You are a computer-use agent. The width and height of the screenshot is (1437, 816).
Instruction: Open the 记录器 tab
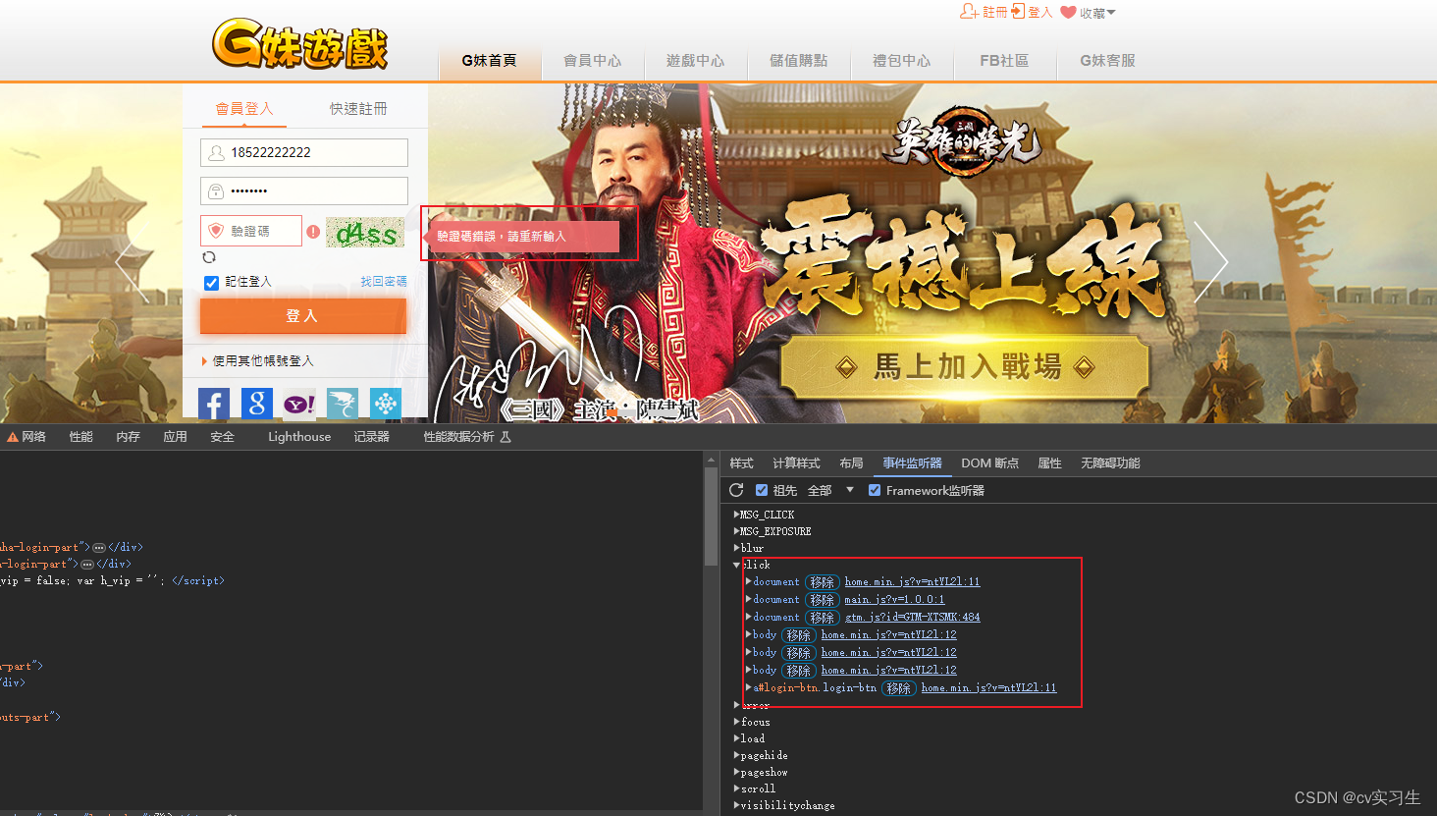[372, 437]
